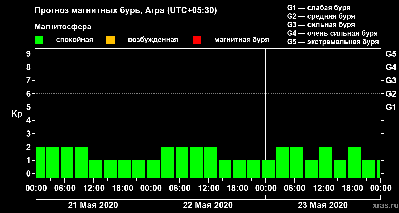Click the 00:00 label between 21 and 22 Мая
Viewport: 399px width, 213px height.
pos(151,188)
